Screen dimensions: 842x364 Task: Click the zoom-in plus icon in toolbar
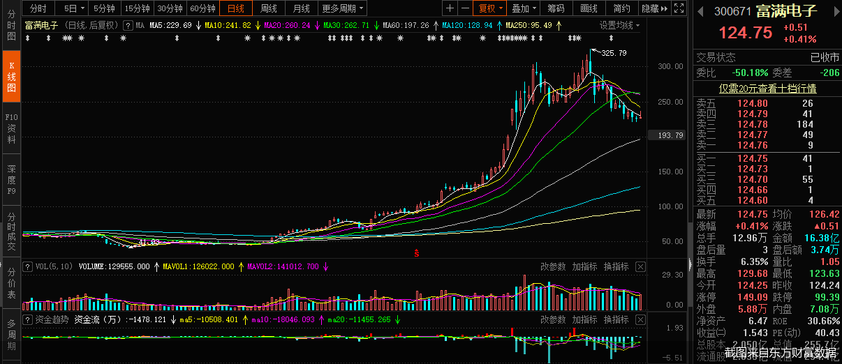click(x=450, y=8)
